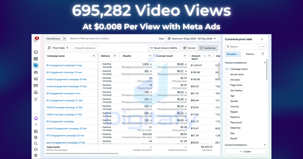Click the Create custom breakdown button
The image size is (303, 159).
pos(245,151)
